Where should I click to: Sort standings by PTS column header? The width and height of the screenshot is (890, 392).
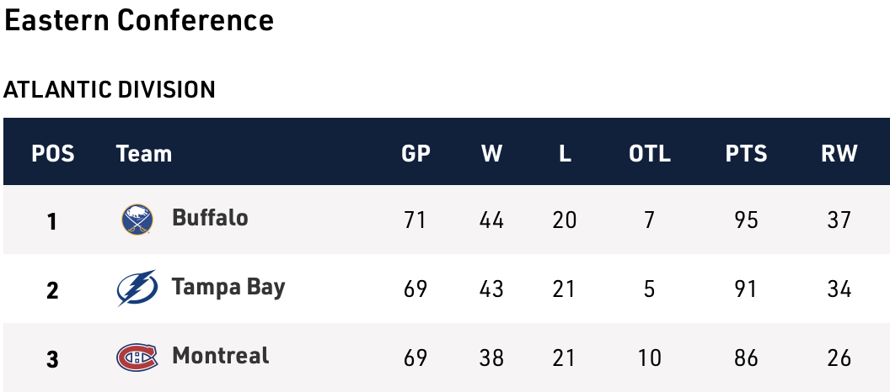746,153
